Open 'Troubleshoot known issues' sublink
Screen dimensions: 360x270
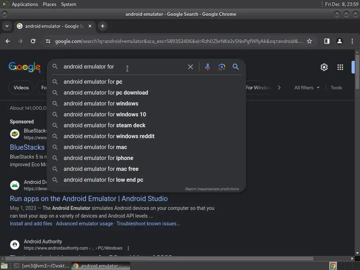(x=148, y=224)
